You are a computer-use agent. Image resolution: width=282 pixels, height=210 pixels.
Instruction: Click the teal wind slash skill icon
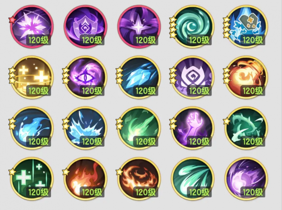(x=193, y=179)
